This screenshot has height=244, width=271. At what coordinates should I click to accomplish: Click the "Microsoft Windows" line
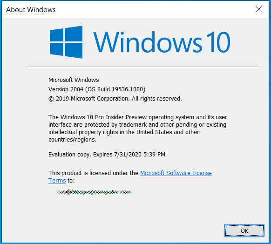click(x=74, y=80)
